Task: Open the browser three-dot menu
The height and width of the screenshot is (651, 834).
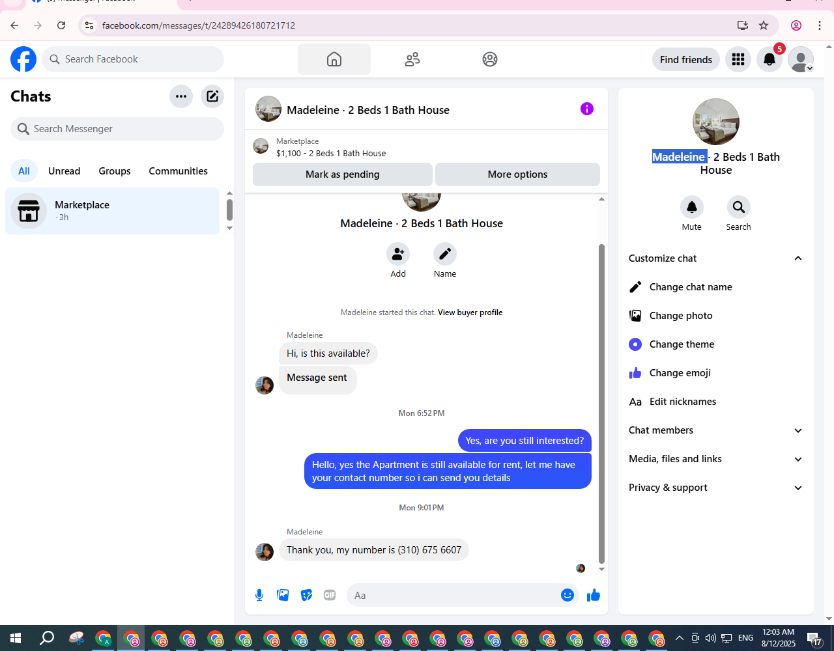Action: 820,25
